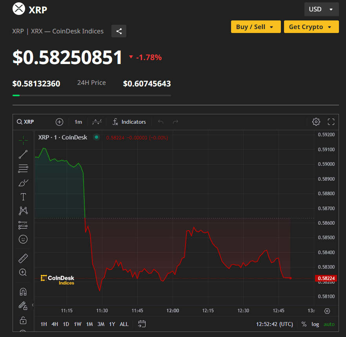This screenshot has height=337, width=346.
Task: Select the trend line drawing tool
Action: [x=23, y=154]
